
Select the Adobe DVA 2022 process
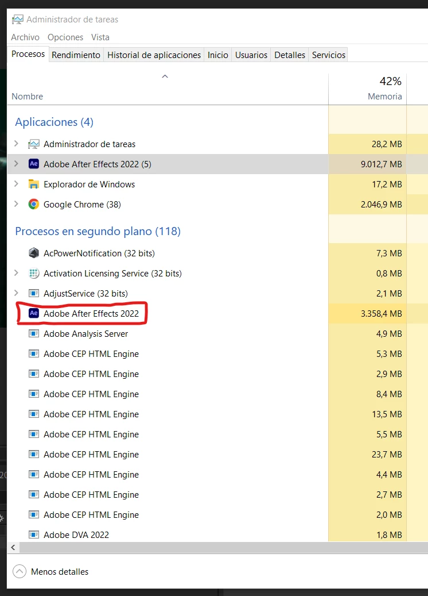tap(76, 535)
